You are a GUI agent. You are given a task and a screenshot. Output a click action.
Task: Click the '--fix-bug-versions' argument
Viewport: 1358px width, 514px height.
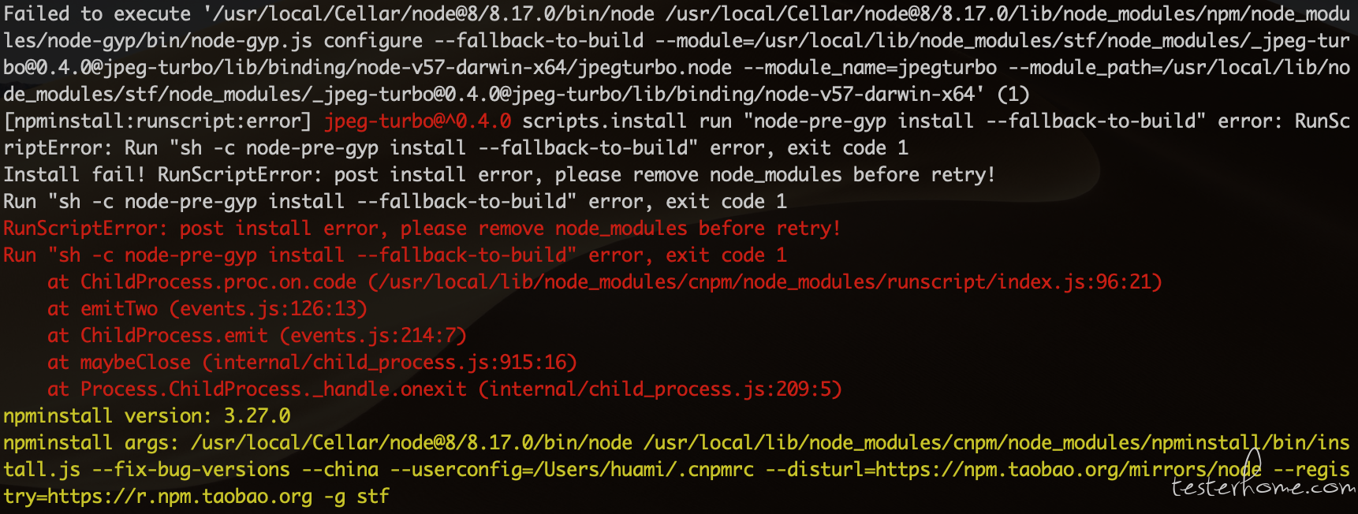[x=191, y=470]
